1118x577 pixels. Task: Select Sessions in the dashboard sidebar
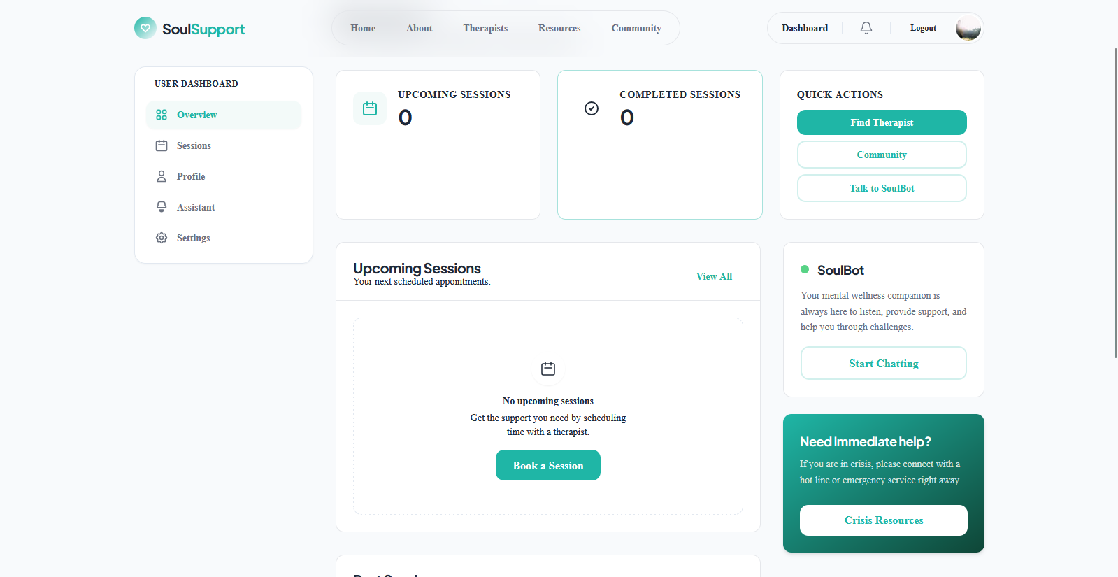224,145
